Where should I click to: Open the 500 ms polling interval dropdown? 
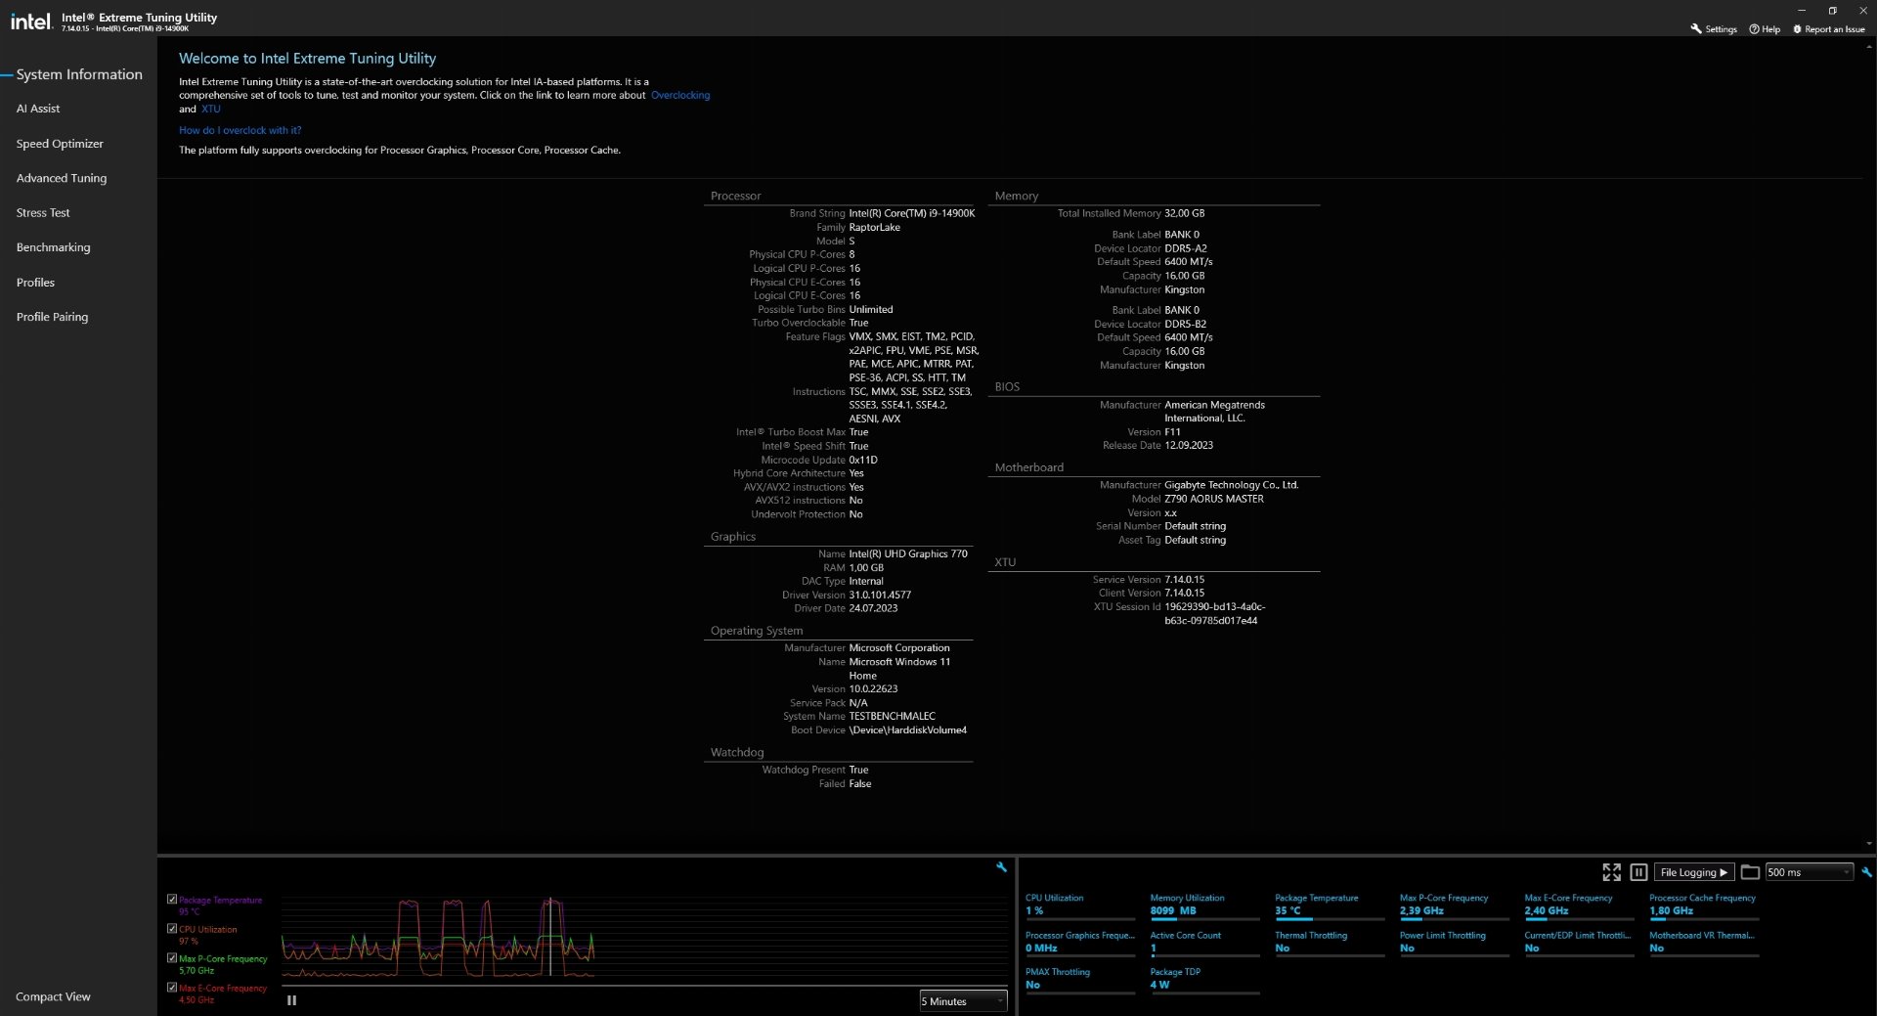click(1809, 872)
